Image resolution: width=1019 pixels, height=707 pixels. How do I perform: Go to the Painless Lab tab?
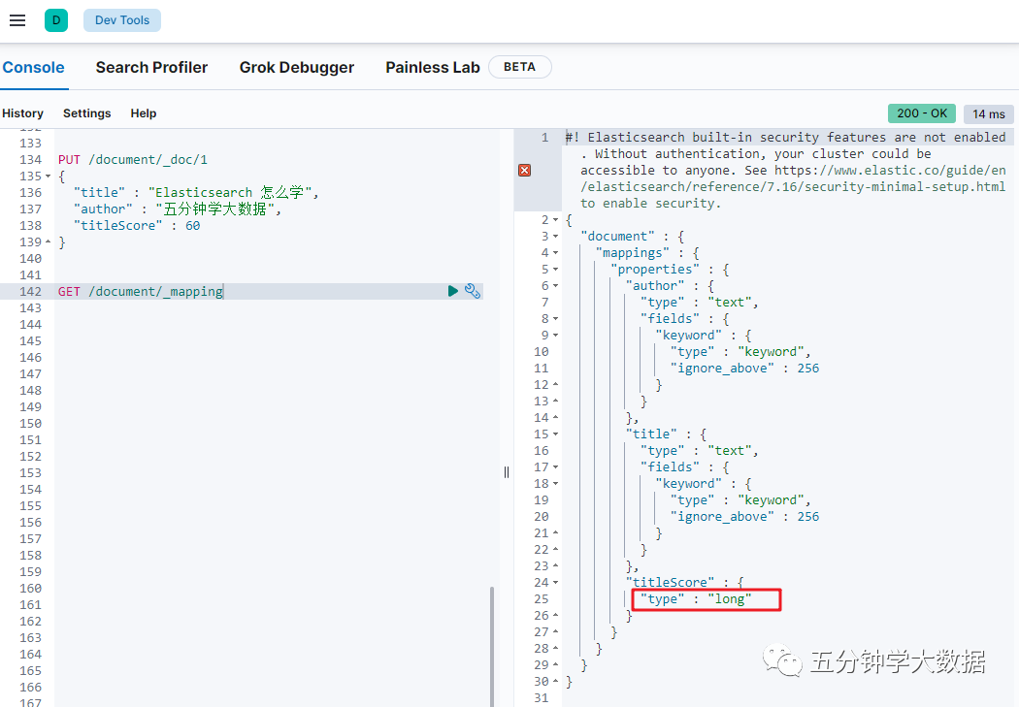pyautogui.click(x=432, y=68)
